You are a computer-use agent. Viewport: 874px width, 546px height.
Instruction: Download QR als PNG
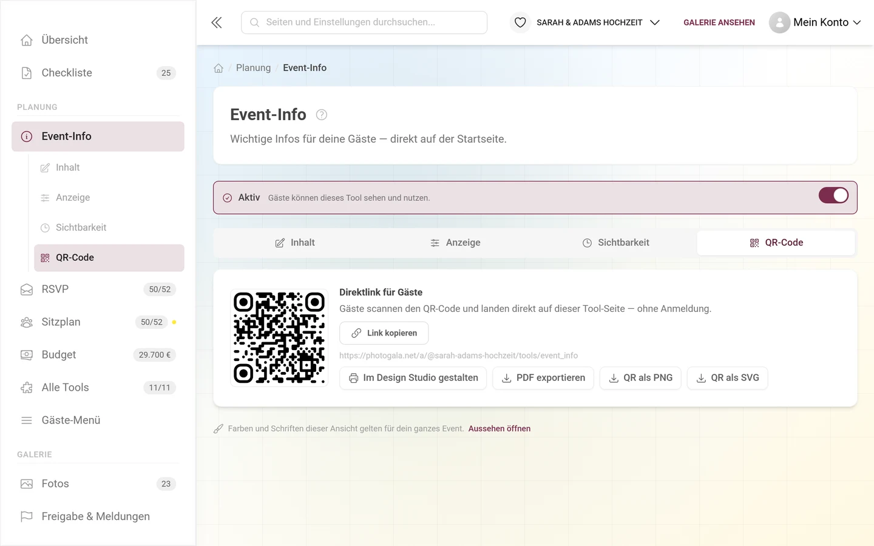coord(640,378)
